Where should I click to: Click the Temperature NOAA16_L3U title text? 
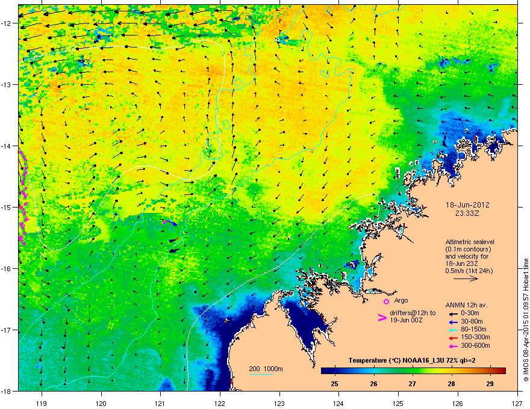coord(412,360)
